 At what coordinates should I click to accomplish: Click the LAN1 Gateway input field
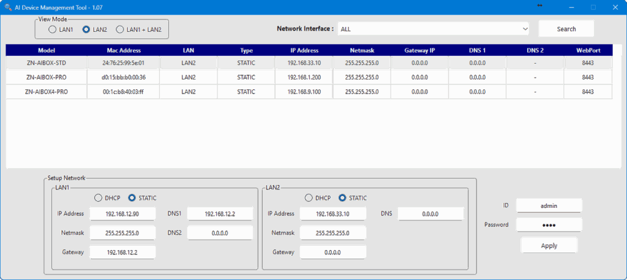(x=122, y=252)
